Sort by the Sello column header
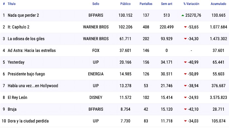This screenshot has width=229, height=128. pos(96,4)
